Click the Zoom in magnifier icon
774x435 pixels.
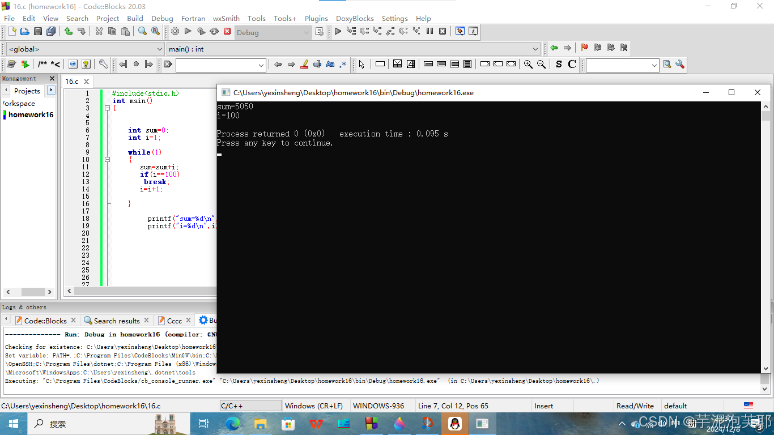pyautogui.click(x=528, y=65)
